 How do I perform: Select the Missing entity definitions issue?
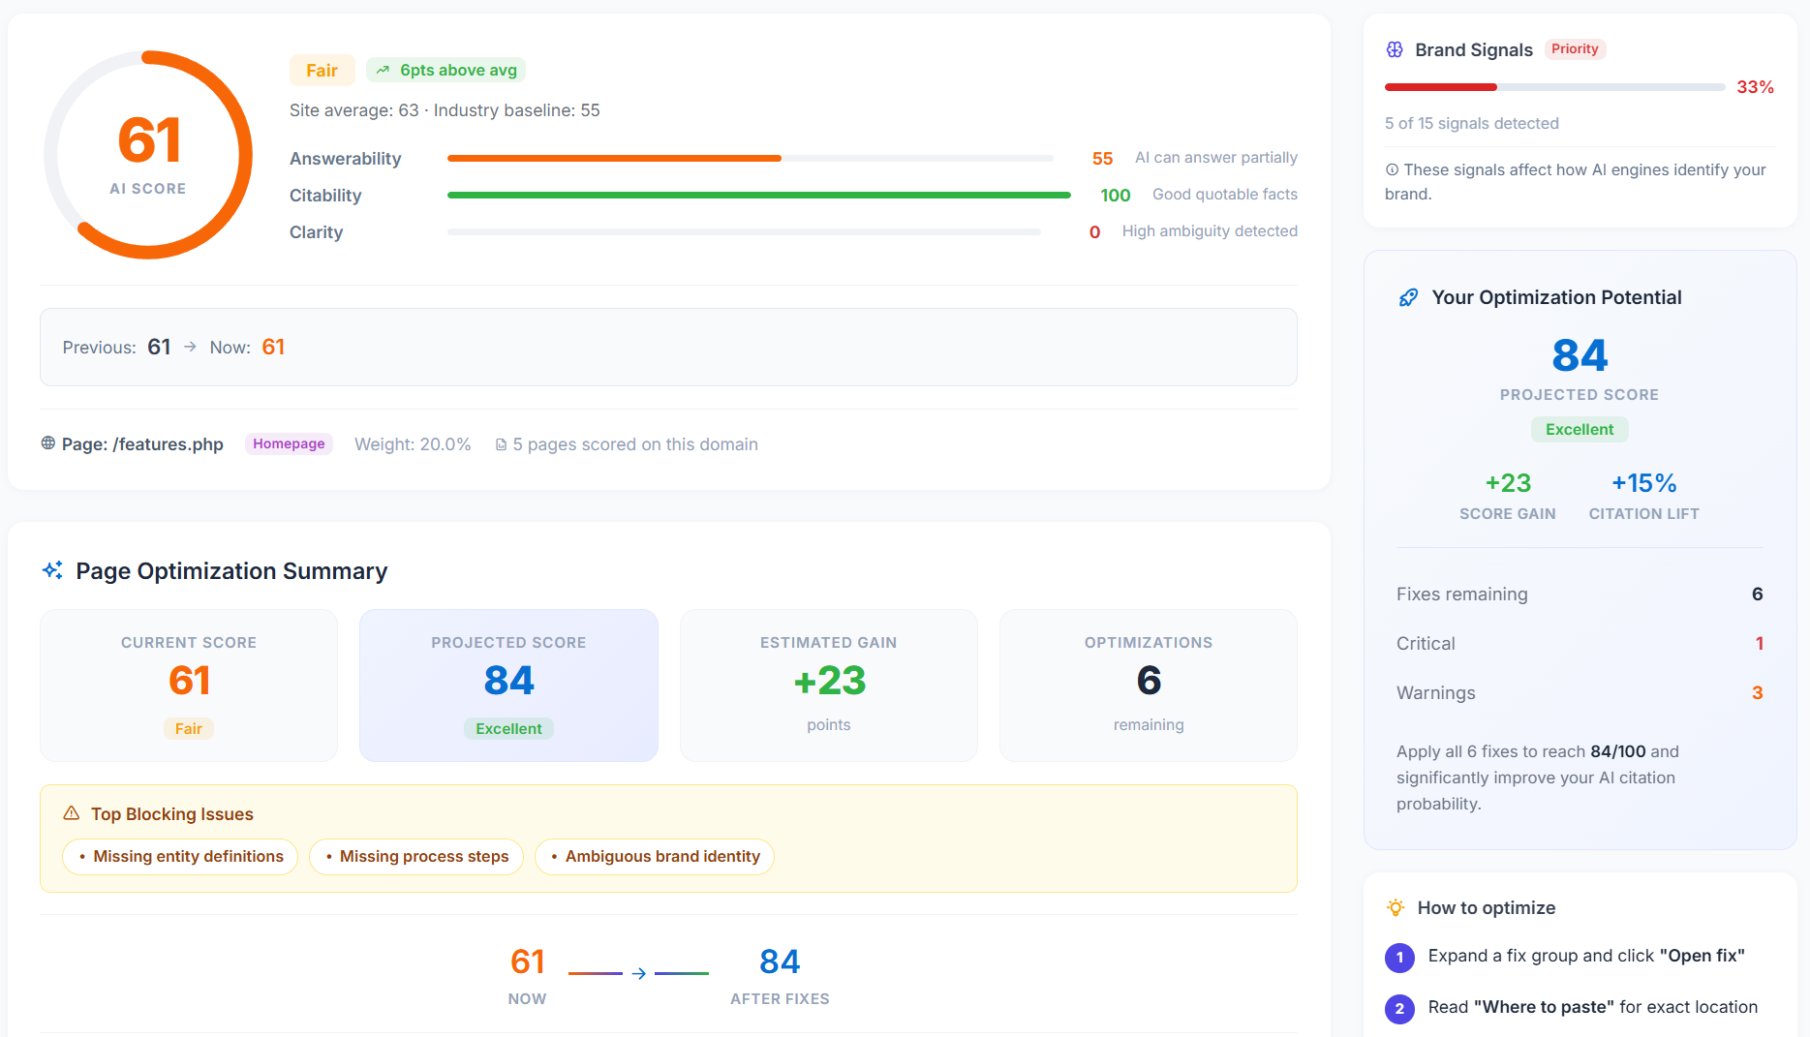point(179,856)
